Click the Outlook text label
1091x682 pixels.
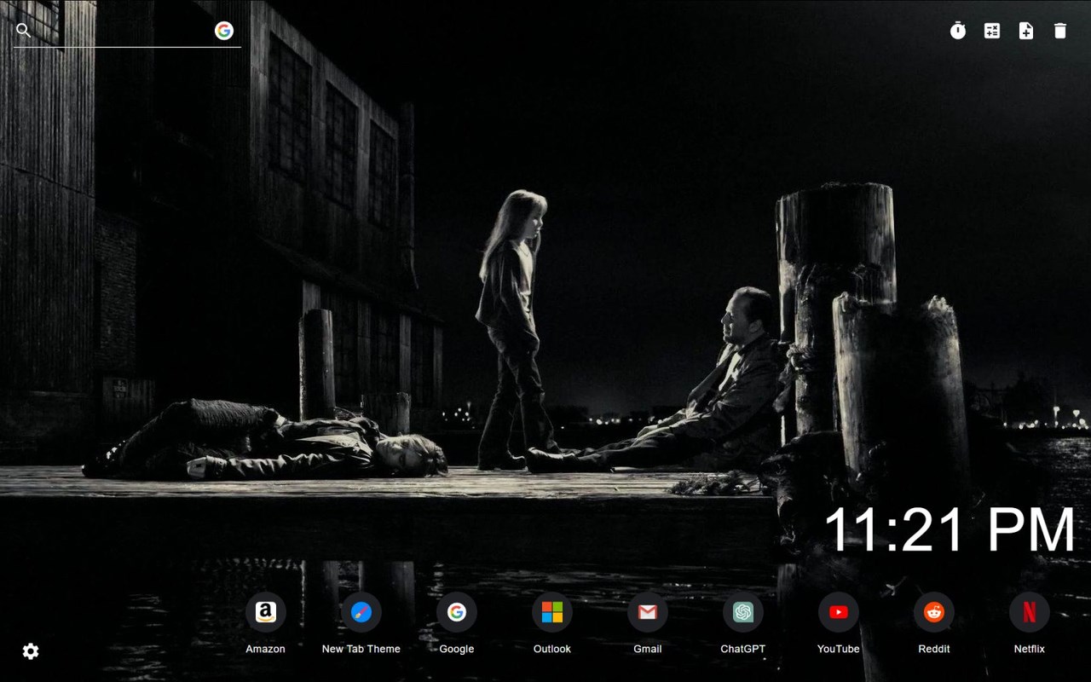click(552, 649)
